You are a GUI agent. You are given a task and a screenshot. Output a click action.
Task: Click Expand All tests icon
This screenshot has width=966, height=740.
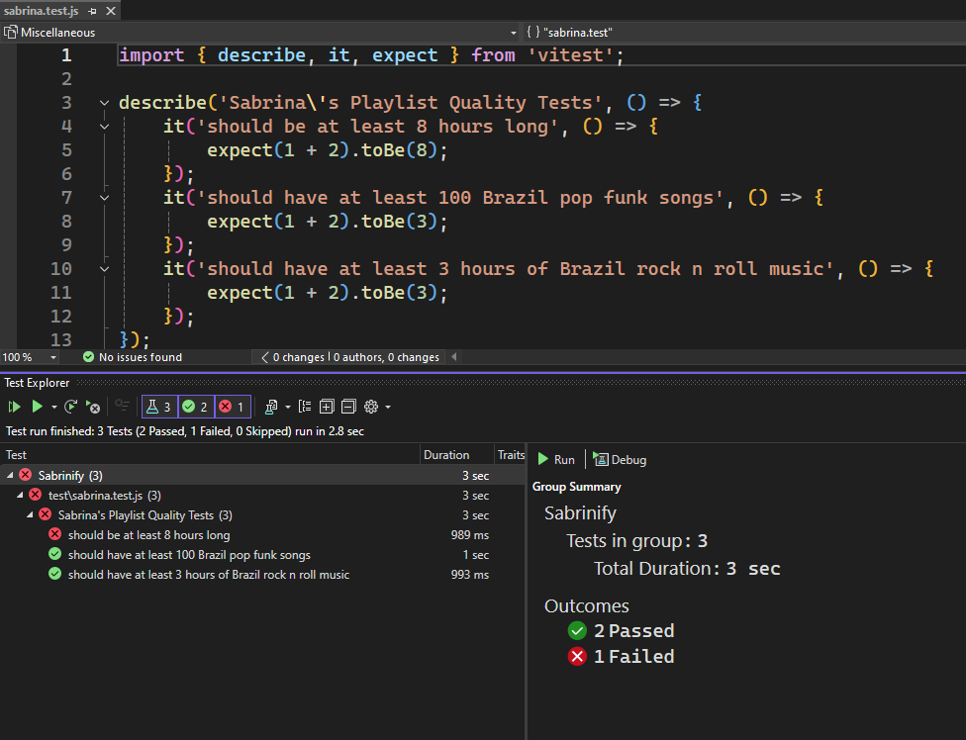click(327, 407)
